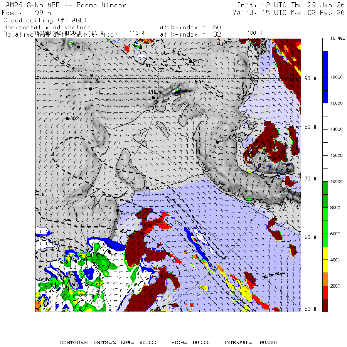The height and width of the screenshot is (347, 347).
Task: Click the '110 W' longitude label
Action: click(137, 33)
